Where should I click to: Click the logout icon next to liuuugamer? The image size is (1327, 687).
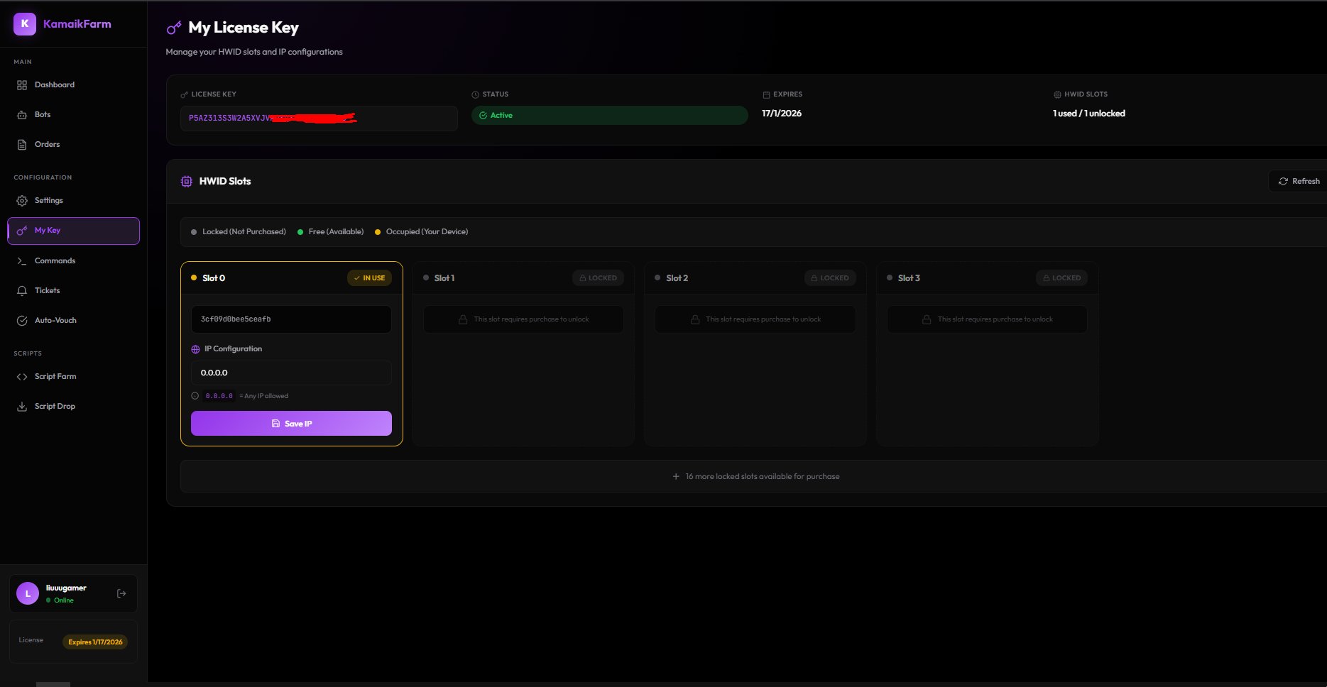pyautogui.click(x=121, y=593)
